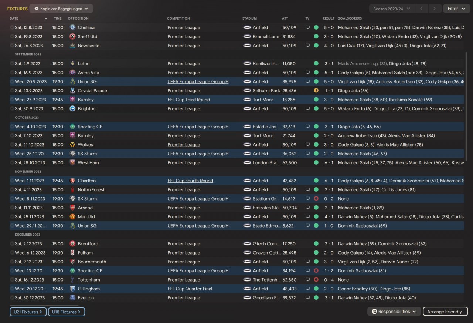Open the EFL Cup Fourth Round competition link
The image size is (473, 323).
pyautogui.click(x=190, y=181)
